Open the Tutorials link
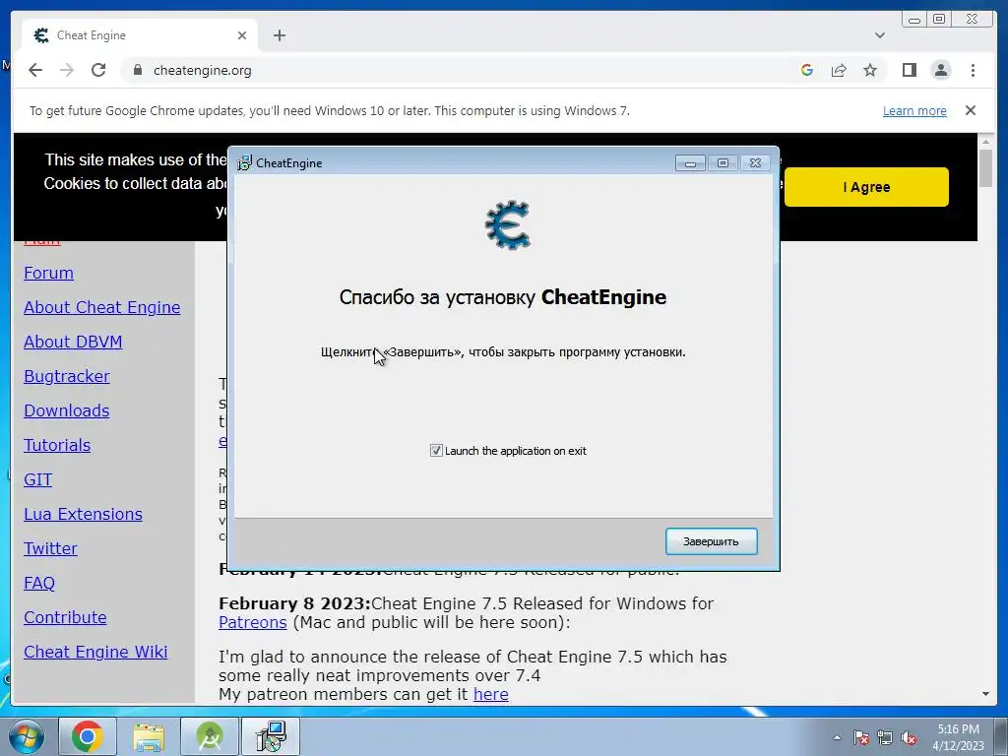The width and height of the screenshot is (1008, 756). tap(56, 445)
